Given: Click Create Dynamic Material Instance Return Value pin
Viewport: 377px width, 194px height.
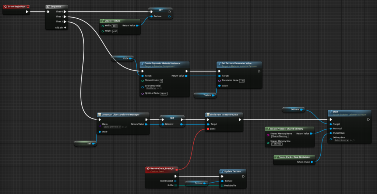Looking at the screenshot, I should (x=186, y=76).
